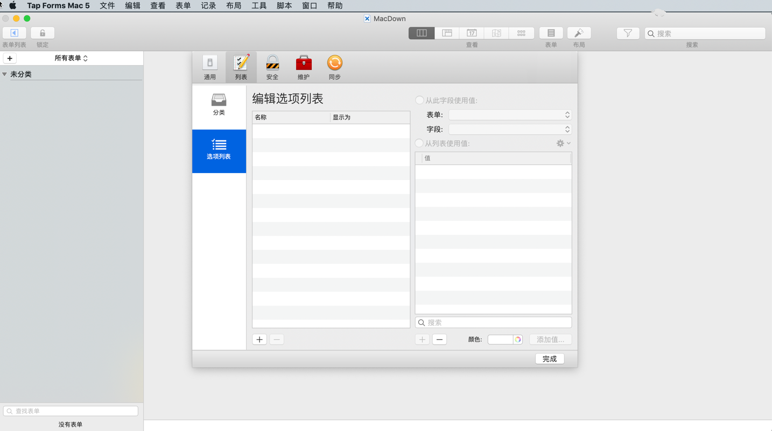This screenshot has width=772, height=431.
Task: Open the 文件 menu
Action: tap(107, 5)
